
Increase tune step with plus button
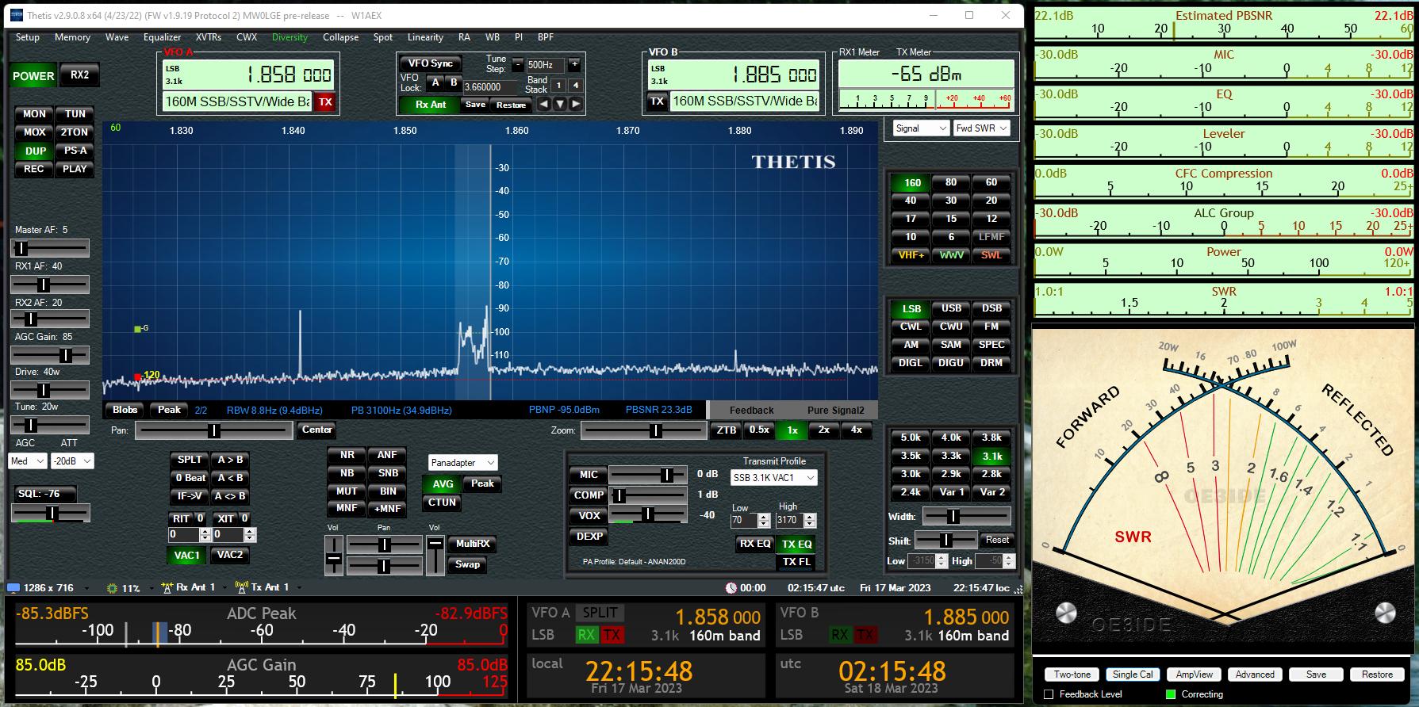(x=574, y=65)
